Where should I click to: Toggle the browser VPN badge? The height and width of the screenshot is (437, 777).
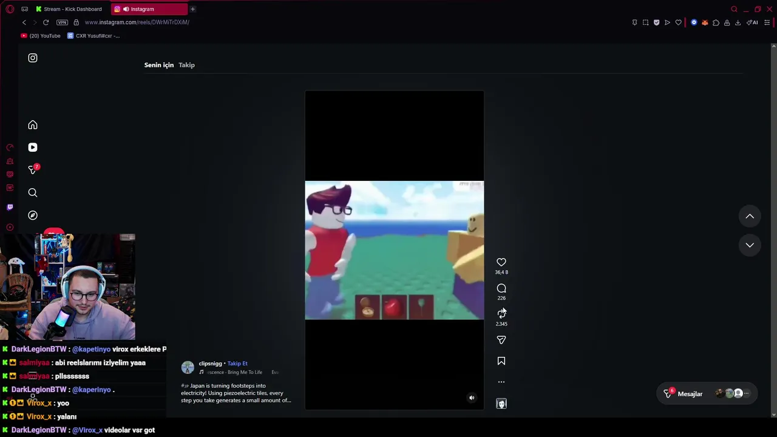[62, 22]
